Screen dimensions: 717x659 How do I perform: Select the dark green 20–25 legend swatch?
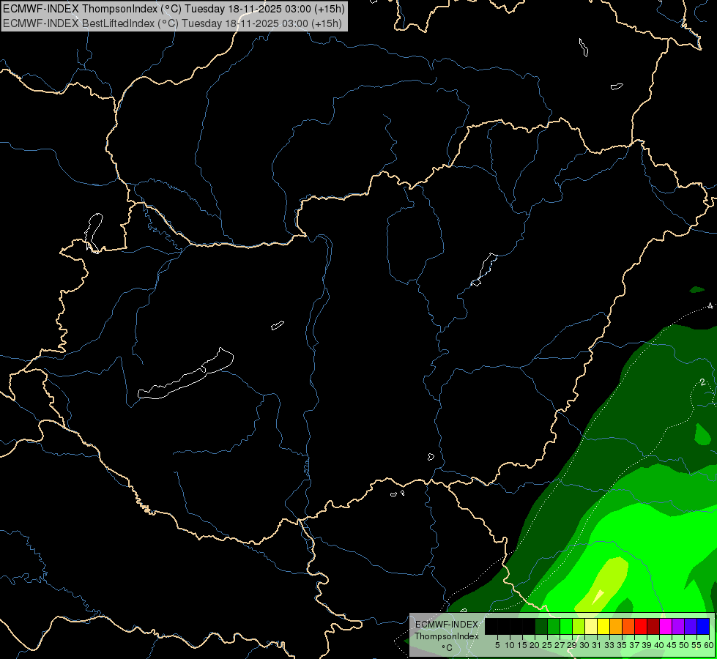coord(541,626)
